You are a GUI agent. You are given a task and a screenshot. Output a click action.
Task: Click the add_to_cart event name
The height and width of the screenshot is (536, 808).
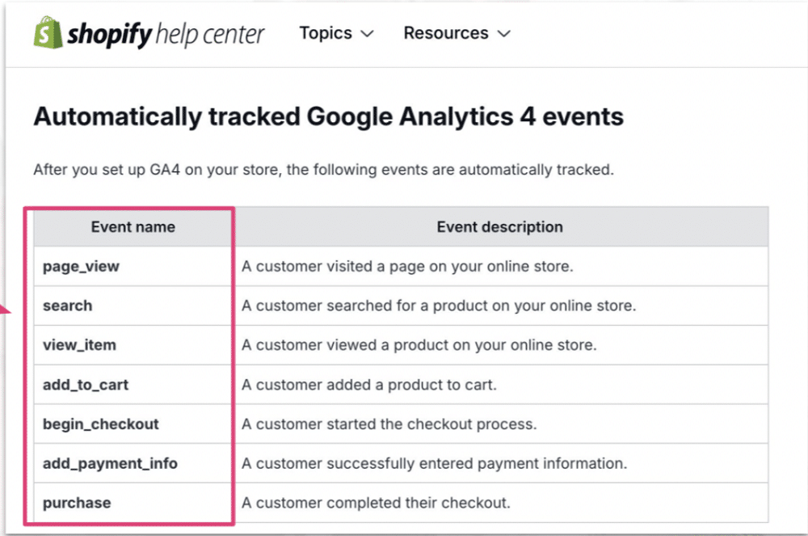(x=86, y=385)
